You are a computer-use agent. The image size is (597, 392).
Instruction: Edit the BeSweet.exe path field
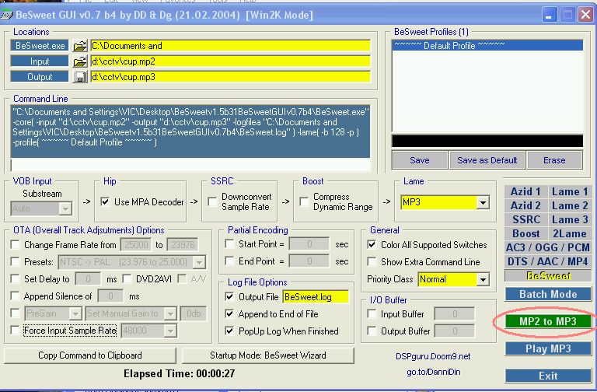[x=230, y=46]
